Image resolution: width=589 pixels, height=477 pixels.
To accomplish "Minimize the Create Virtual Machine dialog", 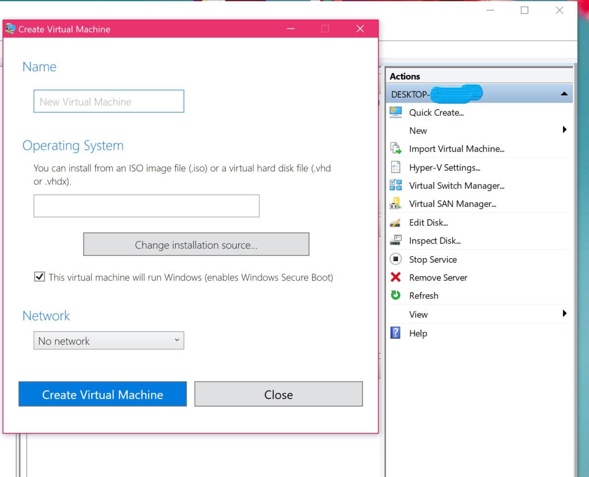I will [x=291, y=29].
